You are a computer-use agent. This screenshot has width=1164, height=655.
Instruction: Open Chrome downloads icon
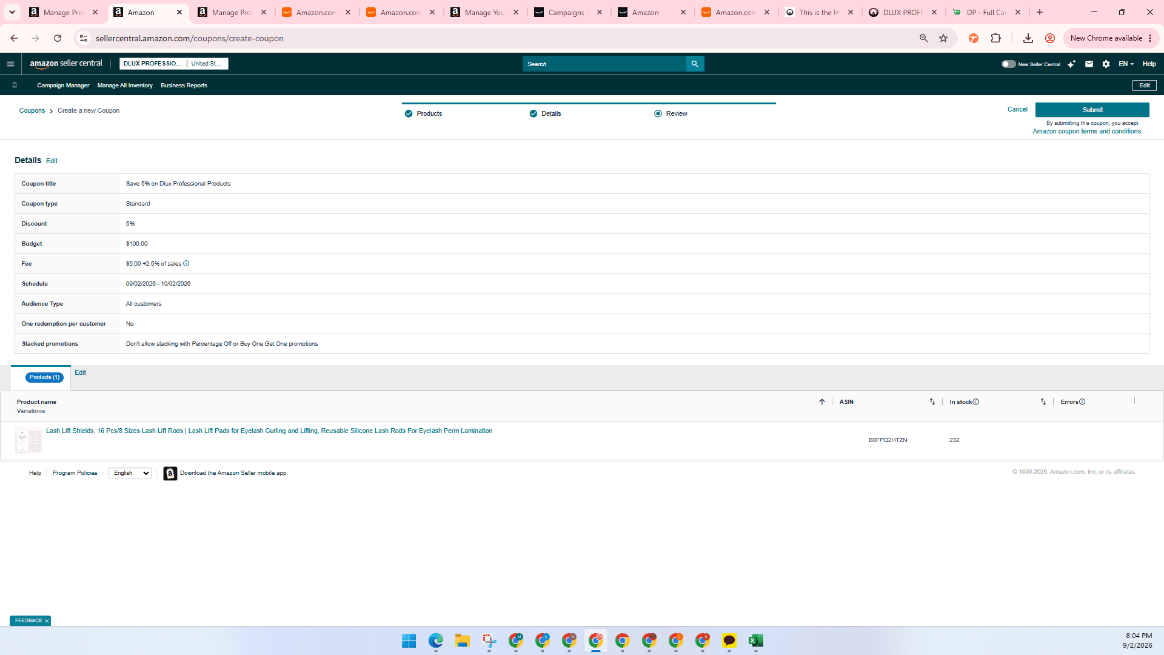pos(1028,38)
